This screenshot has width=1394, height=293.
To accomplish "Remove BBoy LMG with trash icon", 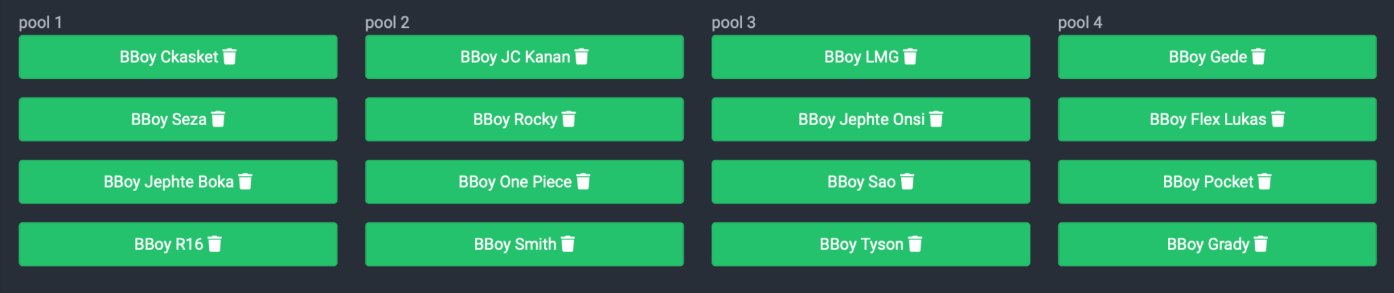I will click(x=911, y=56).
